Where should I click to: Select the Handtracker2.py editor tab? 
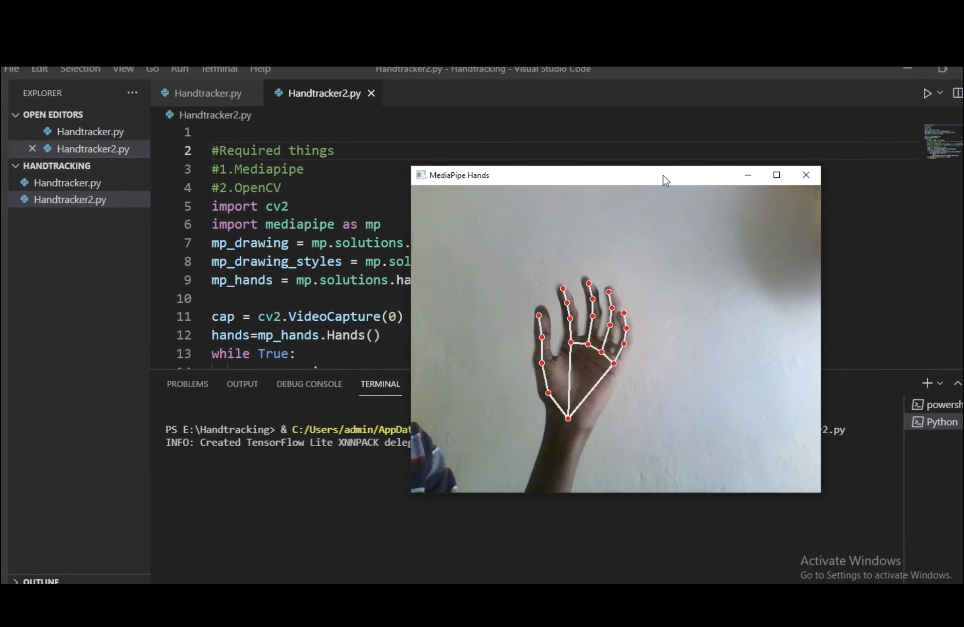(324, 93)
